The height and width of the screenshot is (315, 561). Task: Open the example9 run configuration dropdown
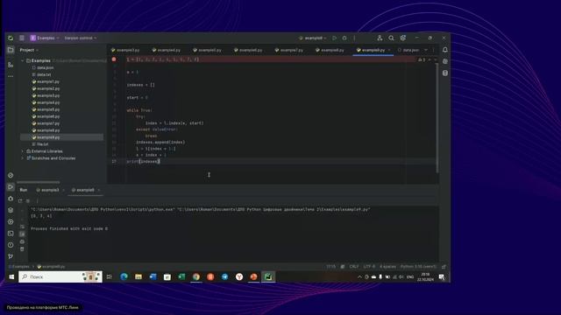tap(312, 38)
